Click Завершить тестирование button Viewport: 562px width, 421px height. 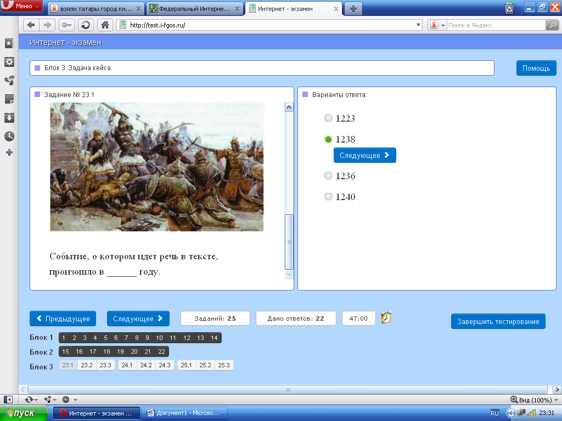coord(498,321)
